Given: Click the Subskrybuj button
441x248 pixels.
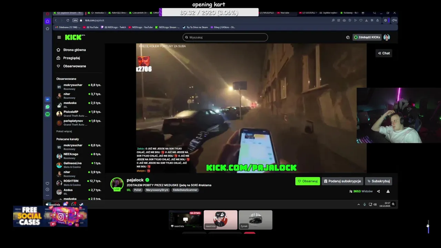Looking at the screenshot, I should [379, 181].
